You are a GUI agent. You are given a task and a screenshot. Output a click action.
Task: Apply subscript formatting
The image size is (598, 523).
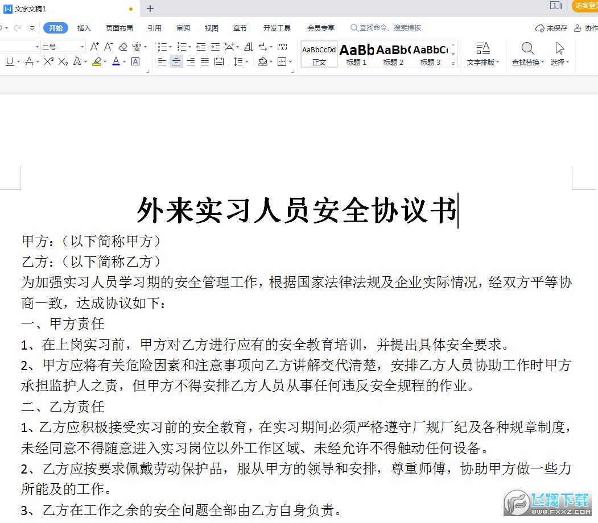tap(63, 61)
